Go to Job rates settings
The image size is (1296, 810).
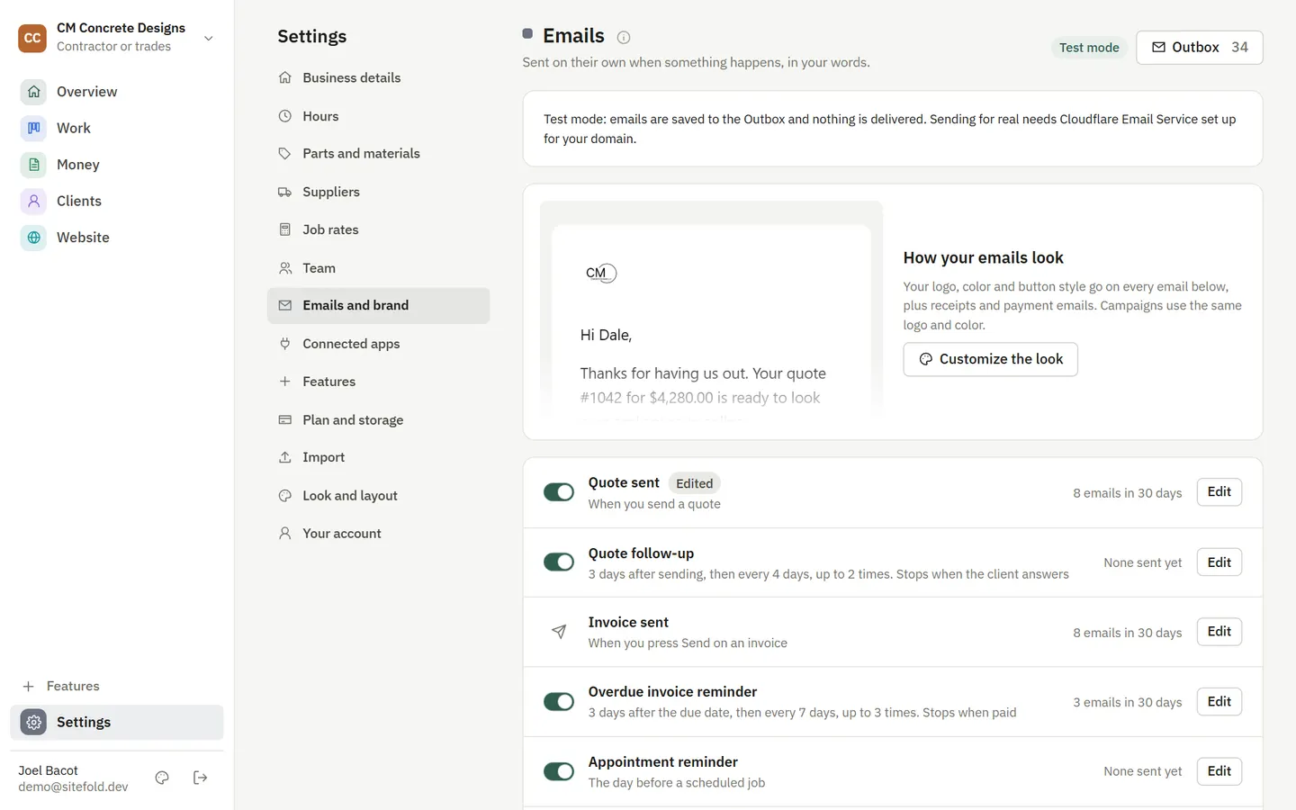378,229
